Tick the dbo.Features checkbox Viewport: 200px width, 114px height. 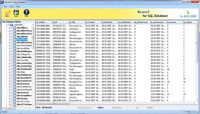12,93
